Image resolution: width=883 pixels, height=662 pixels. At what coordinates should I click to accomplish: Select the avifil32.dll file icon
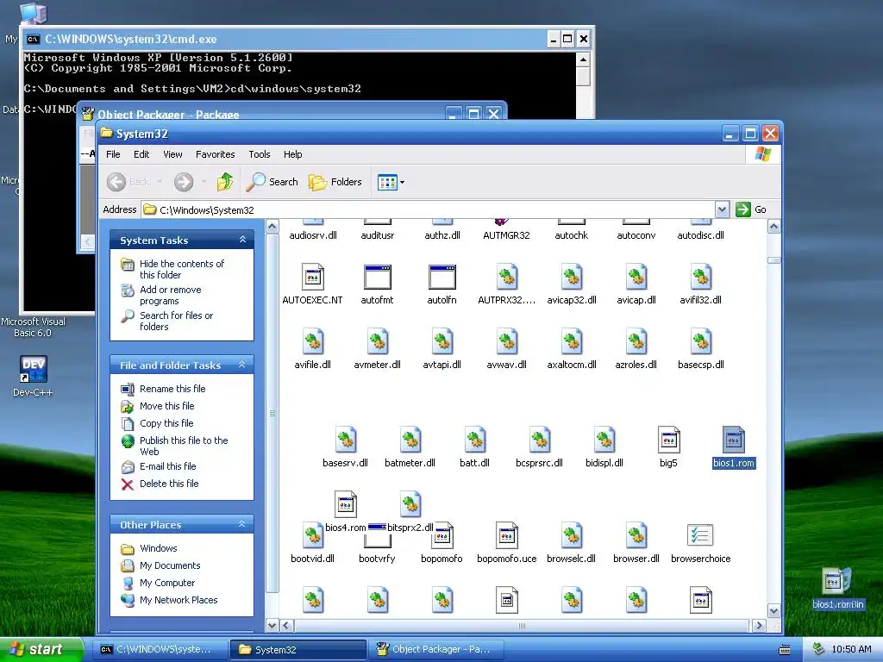pos(701,277)
